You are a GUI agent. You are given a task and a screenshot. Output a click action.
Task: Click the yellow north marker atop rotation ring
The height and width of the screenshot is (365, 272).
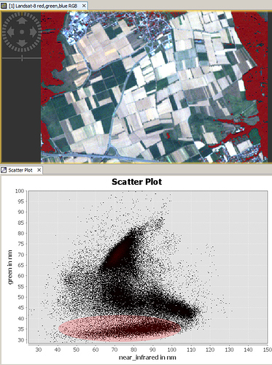pos(22,14)
